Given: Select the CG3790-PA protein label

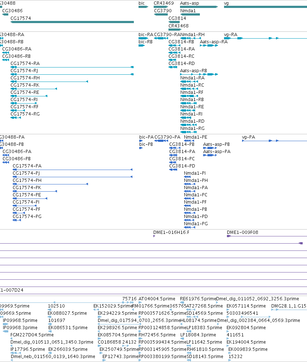Looking at the screenshot, I should tap(167, 137).
